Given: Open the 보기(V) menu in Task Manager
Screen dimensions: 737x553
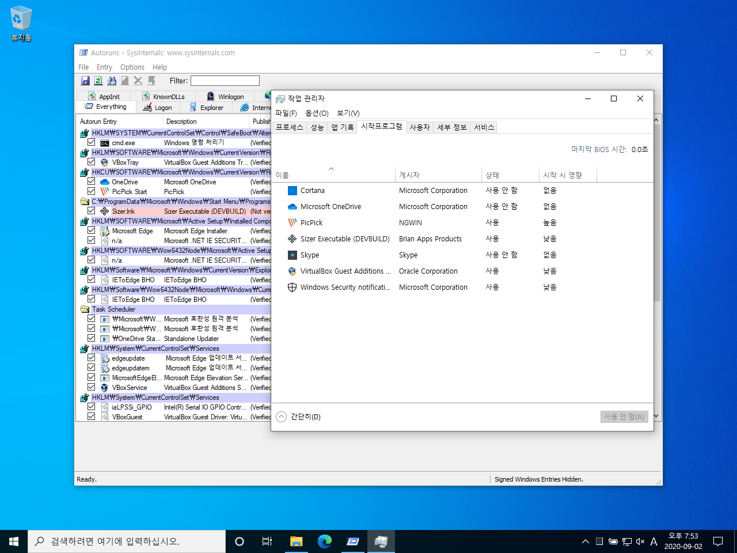Looking at the screenshot, I should 348,113.
